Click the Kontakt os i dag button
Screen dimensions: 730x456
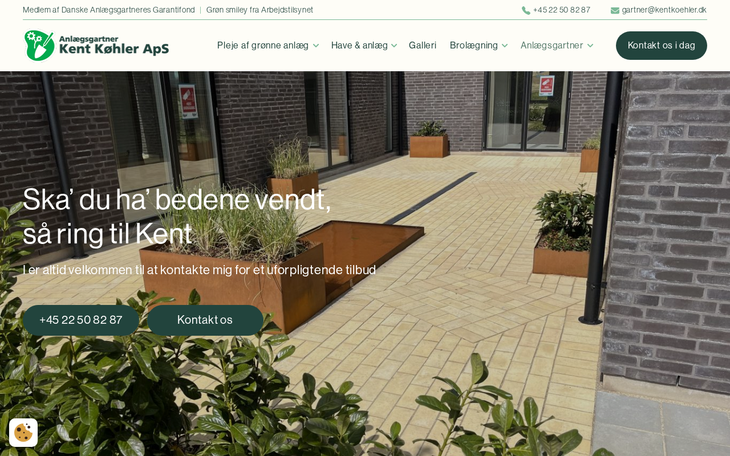[662, 46]
